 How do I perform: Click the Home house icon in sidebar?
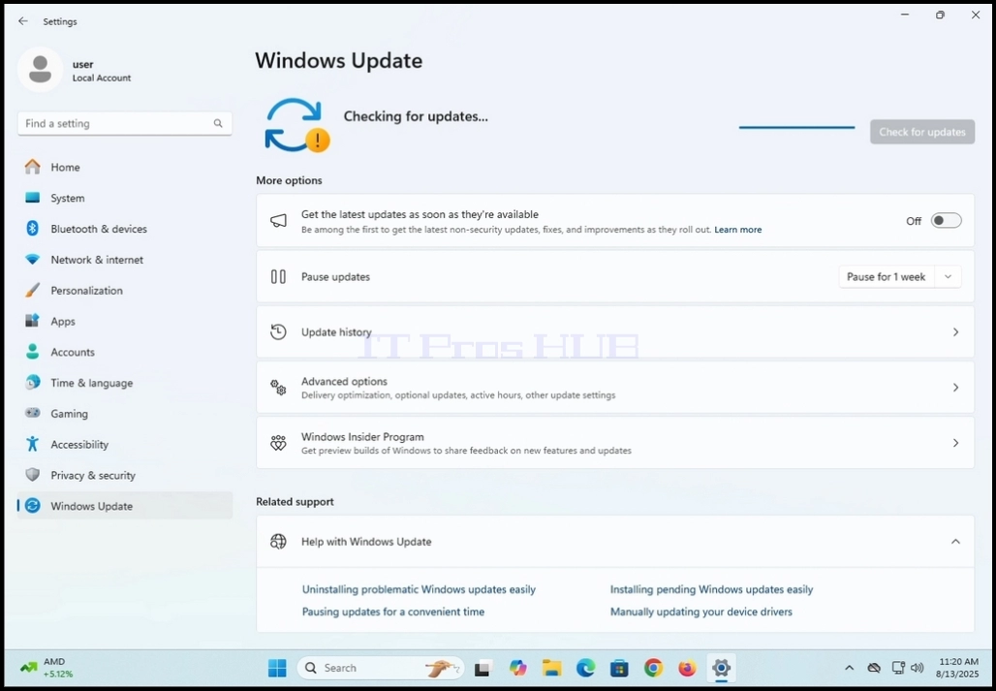tap(32, 167)
